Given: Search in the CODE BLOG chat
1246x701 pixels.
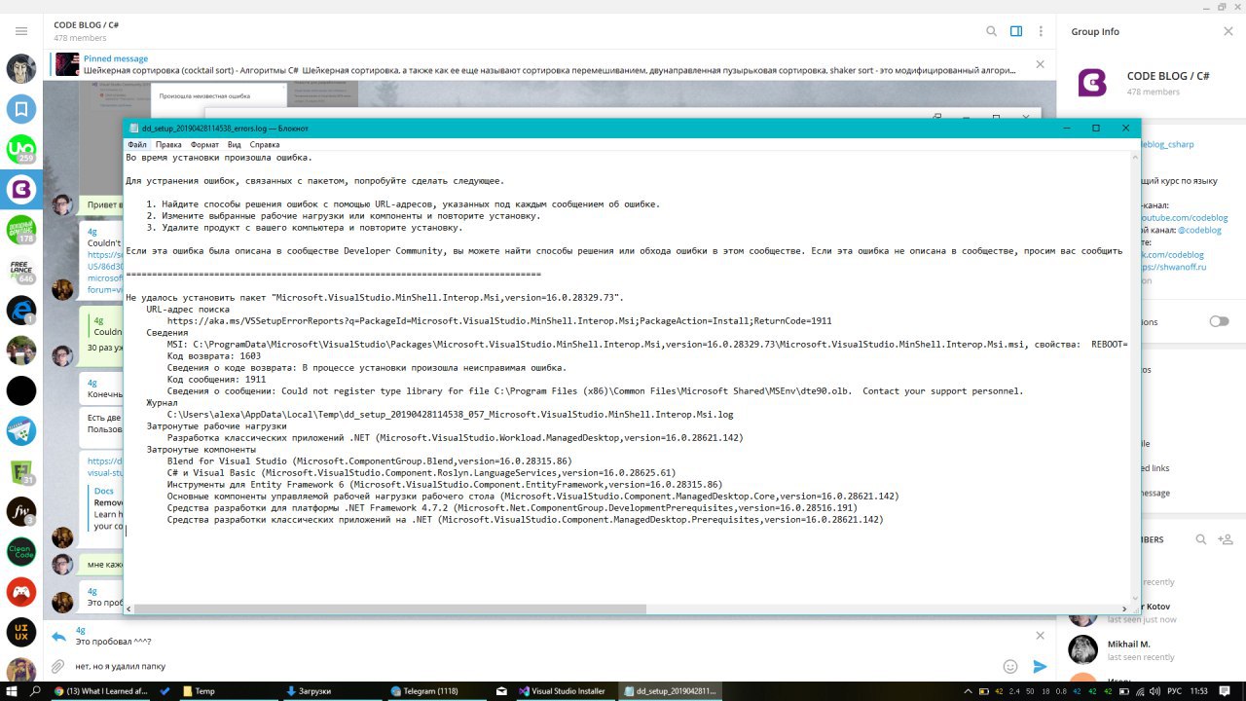Looking at the screenshot, I should point(991,31).
